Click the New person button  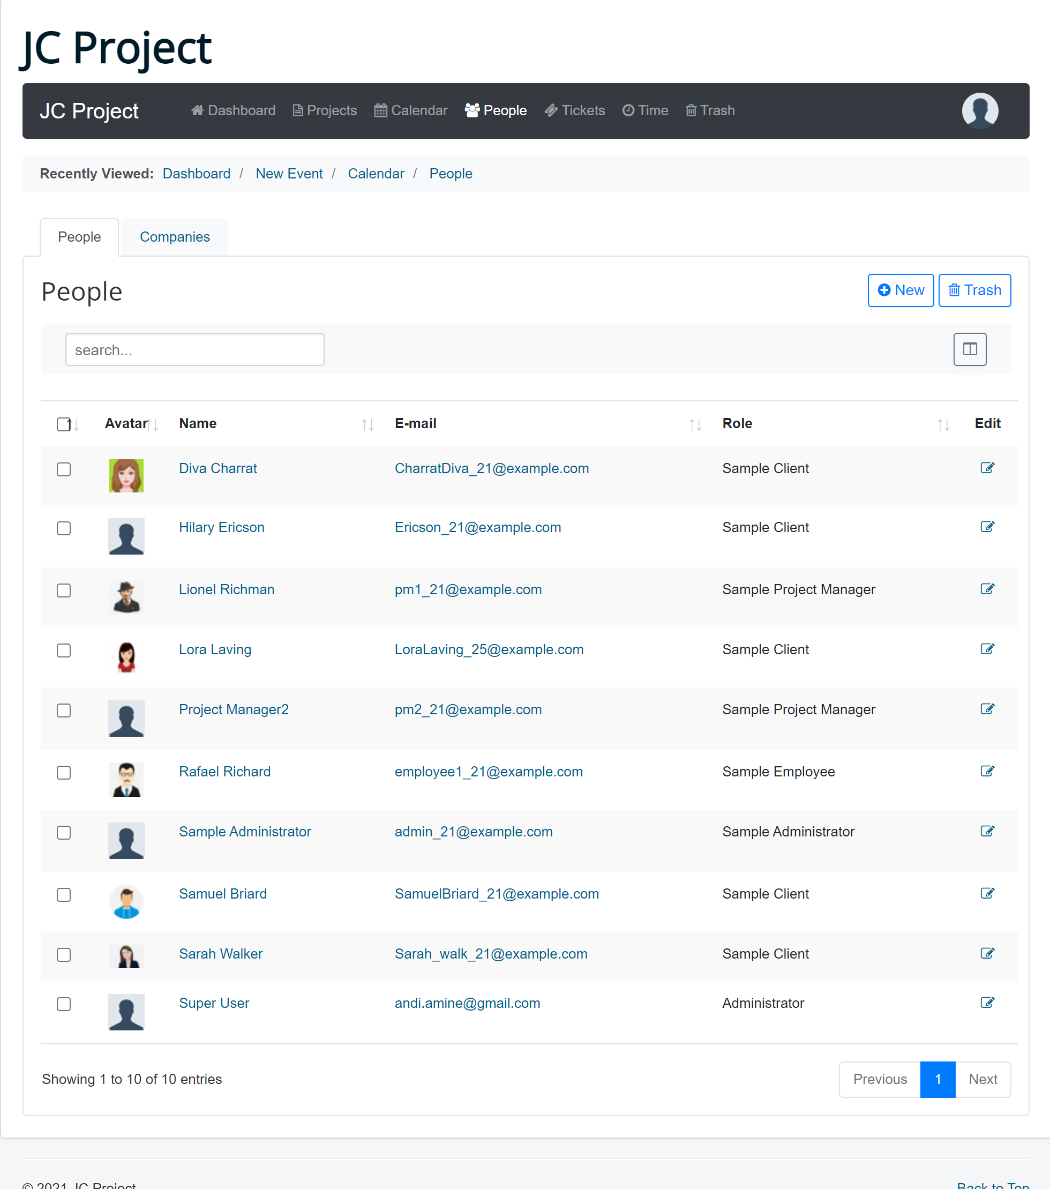click(x=900, y=290)
